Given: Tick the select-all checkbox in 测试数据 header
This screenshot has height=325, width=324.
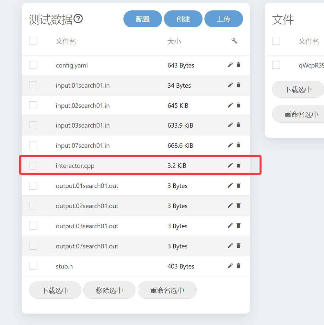Looking at the screenshot, I should point(33,41).
